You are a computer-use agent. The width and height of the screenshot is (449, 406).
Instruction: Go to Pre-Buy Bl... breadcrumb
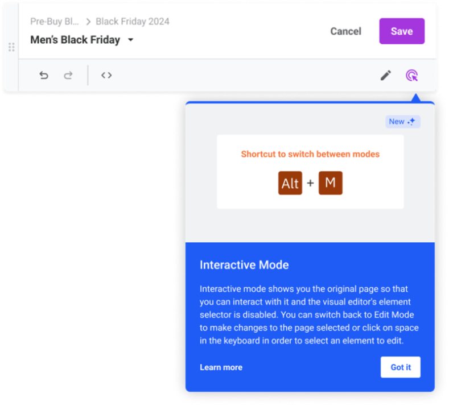click(x=55, y=22)
